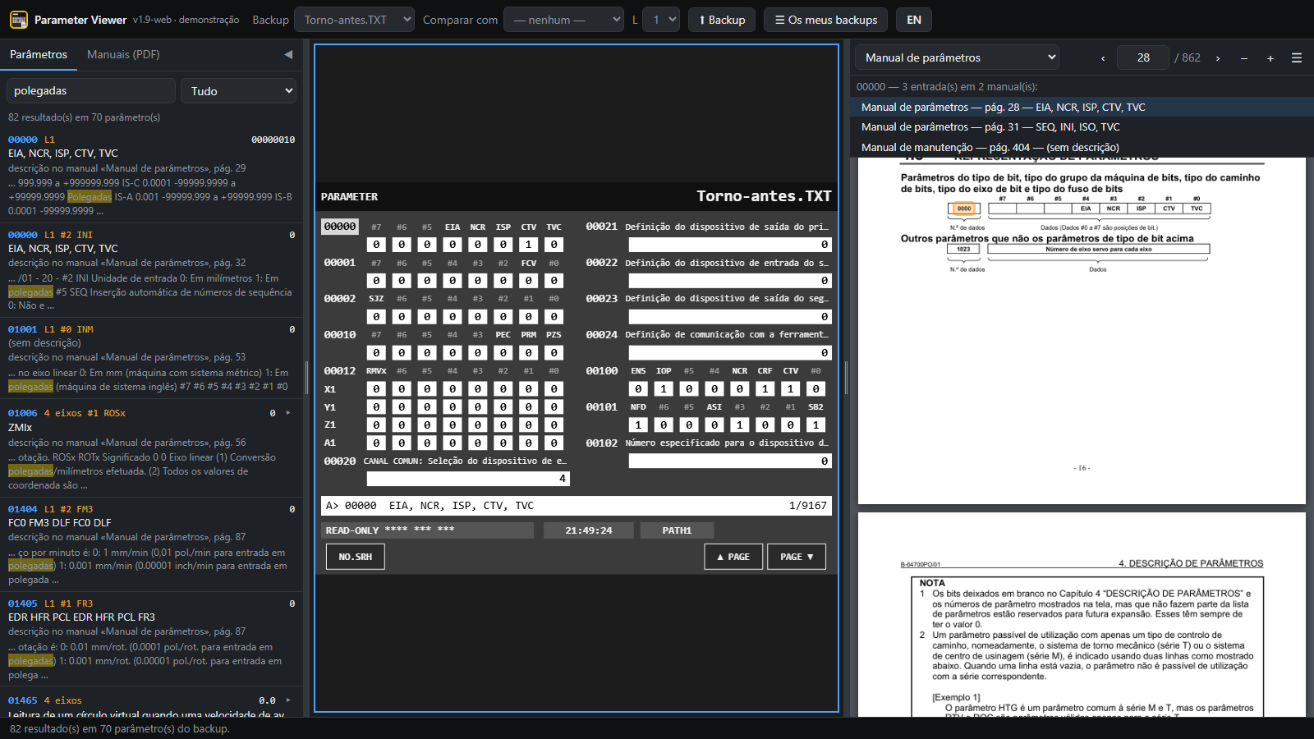The height and width of the screenshot is (739, 1314).
Task: Toggle IOP bit of parameter 00100
Action: coord(664,389)
